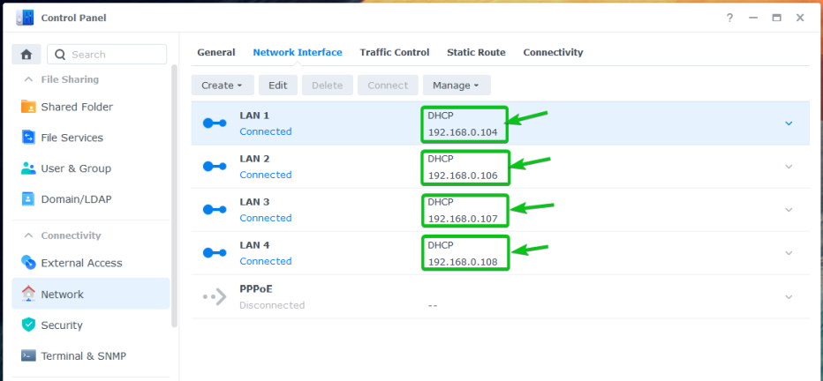Open Security shield icon in sidebar
823x381 pixels.
pyautogui.click(x=28, y=325)
